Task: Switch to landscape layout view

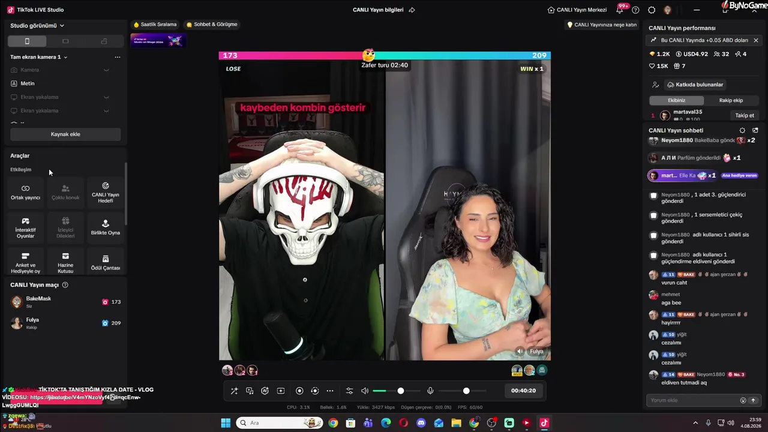Action: click(65, 41)
